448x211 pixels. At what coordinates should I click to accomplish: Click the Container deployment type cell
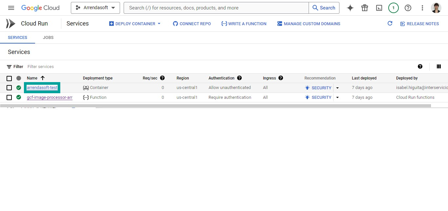(96, 88)
